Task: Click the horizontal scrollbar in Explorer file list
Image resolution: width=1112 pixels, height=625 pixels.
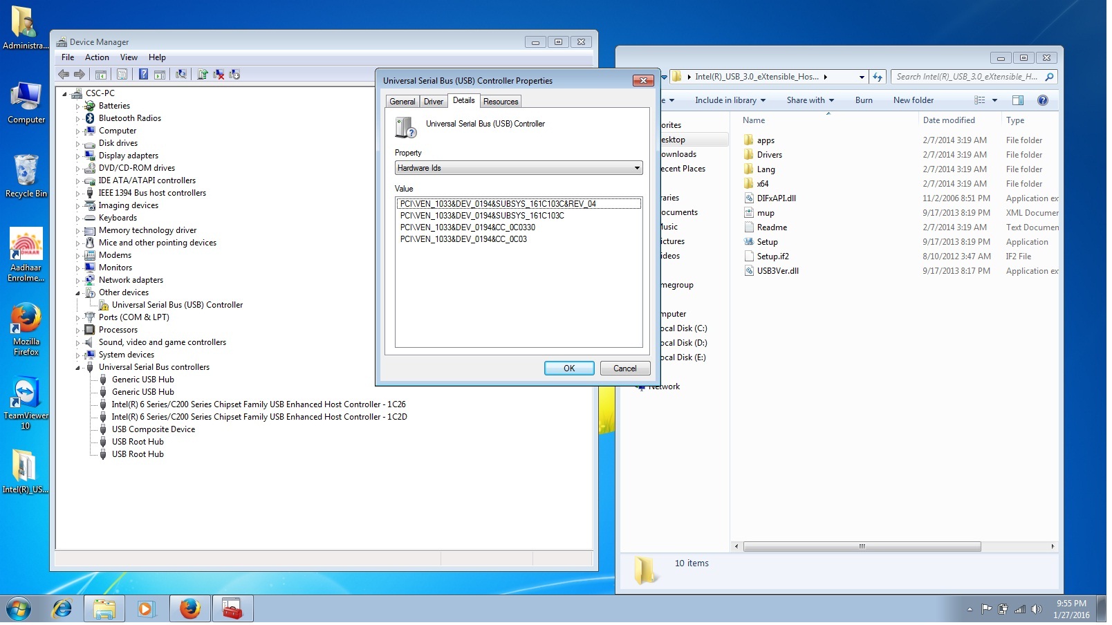Action: 862,547
